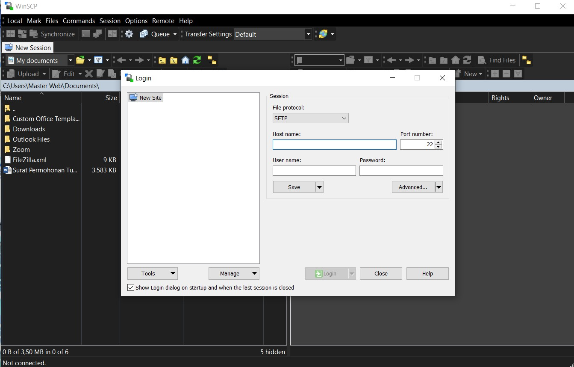Open the Commands menu

point(79,21)
